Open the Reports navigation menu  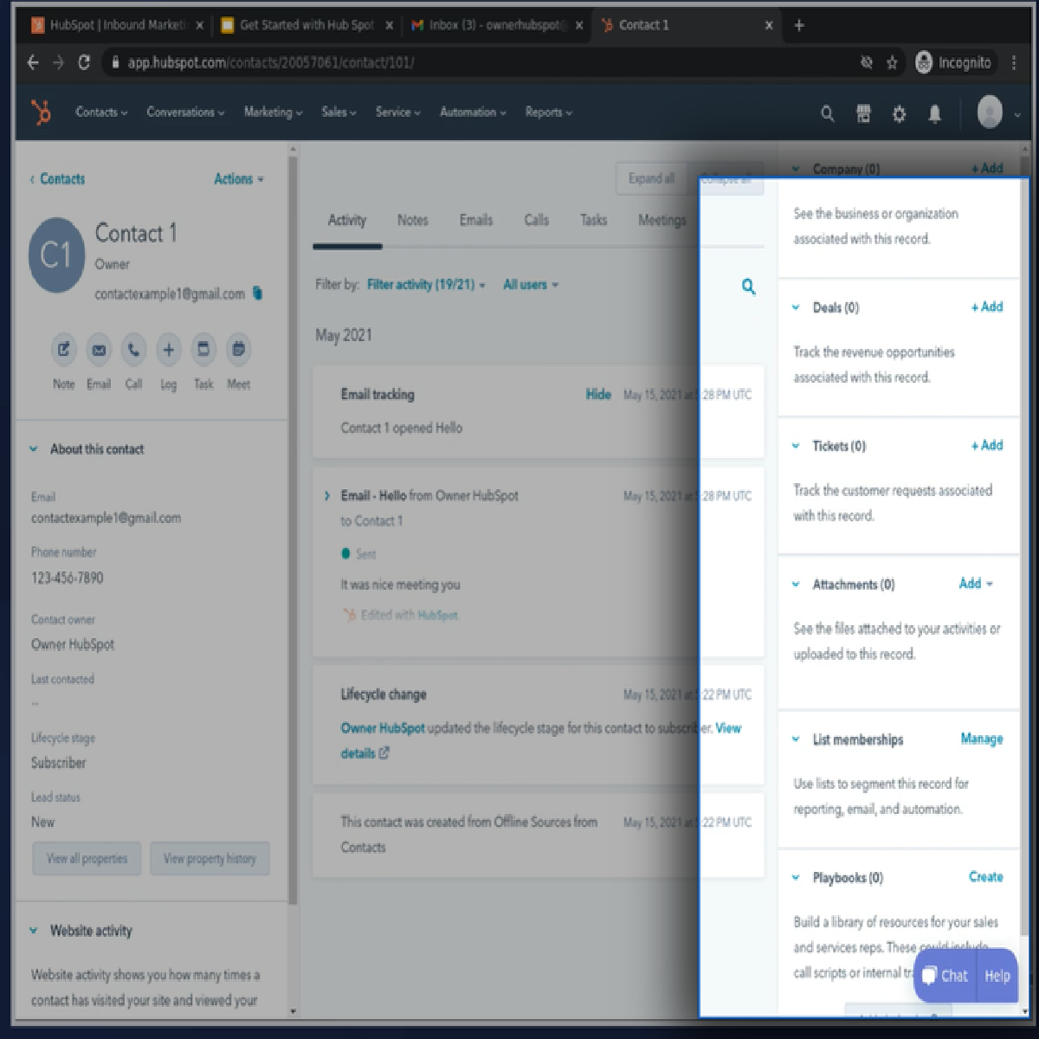[548, 113]
